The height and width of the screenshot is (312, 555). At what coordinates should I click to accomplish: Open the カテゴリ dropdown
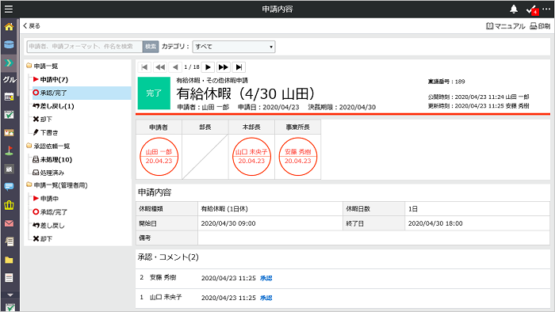tap(234, 47)
